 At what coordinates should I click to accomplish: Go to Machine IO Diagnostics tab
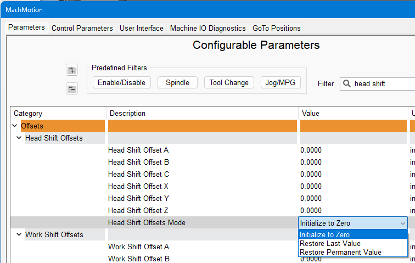click(x=207, y=28)
